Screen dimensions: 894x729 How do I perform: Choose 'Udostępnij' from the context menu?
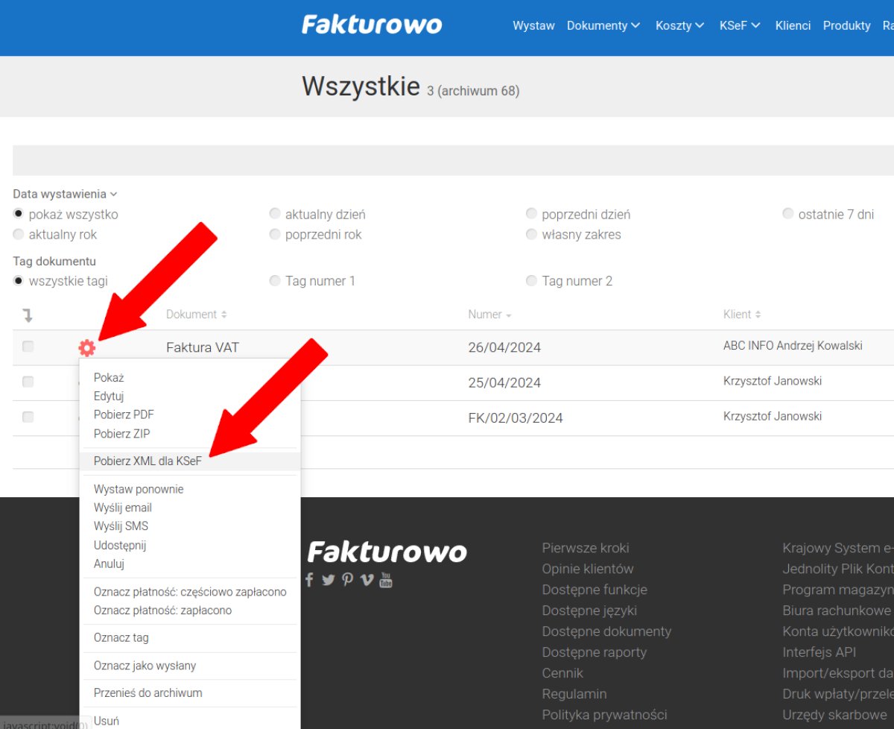point(120,545)
